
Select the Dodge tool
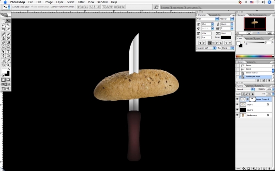(x=8, y=47)
